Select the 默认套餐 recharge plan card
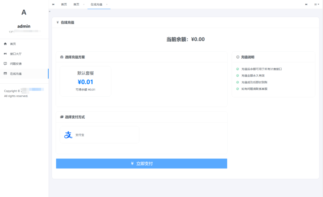This screenshot has height=197, width=323. pyautogui.click(x=85, y=81)
